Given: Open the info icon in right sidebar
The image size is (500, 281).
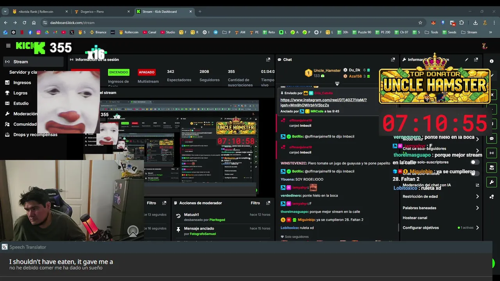Looking at the screenshot, I should click(x=491, y=61).
